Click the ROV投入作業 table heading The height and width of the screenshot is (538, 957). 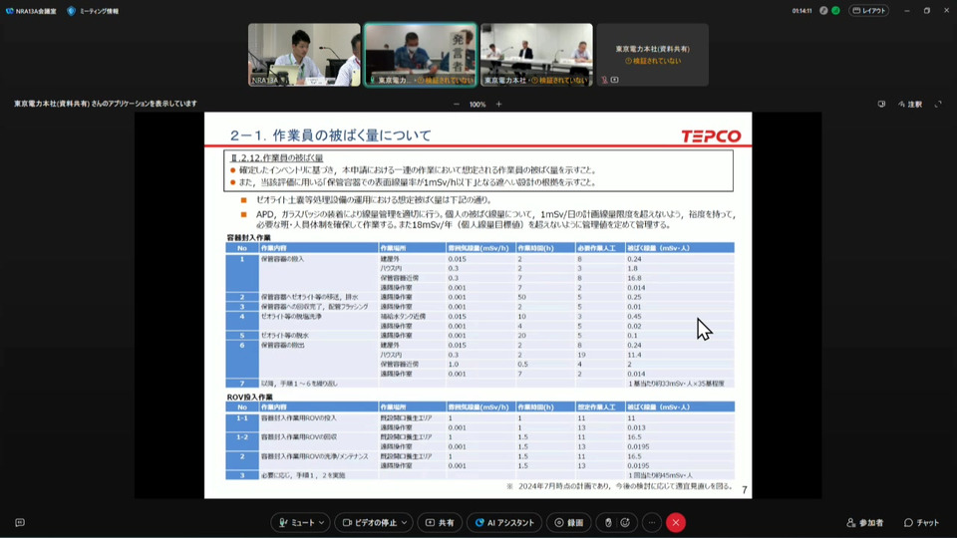coord(249,398)
